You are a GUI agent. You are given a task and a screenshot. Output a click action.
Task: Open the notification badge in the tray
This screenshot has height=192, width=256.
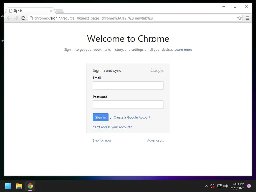pos(249,186)
